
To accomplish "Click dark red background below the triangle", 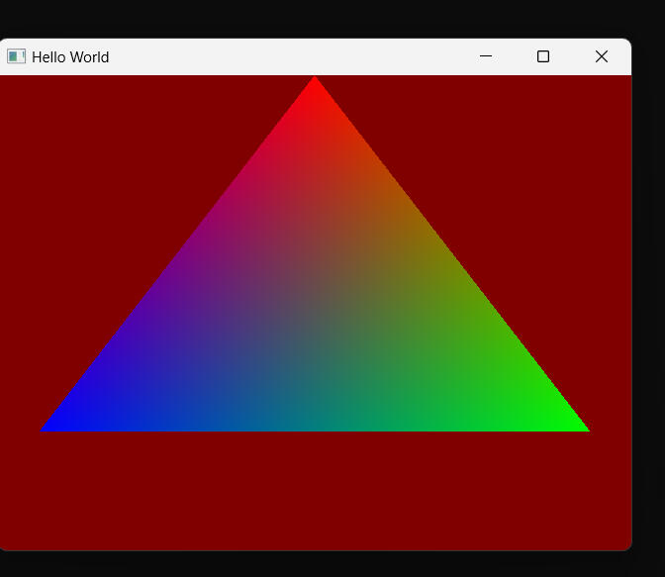I will (x=315, y=490).
